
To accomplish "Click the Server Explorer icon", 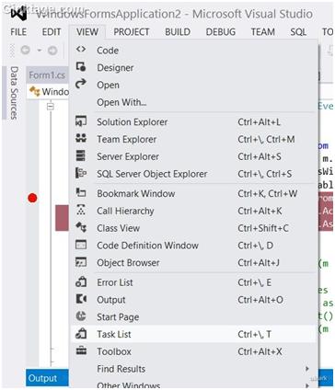I will tap(81, 156).
